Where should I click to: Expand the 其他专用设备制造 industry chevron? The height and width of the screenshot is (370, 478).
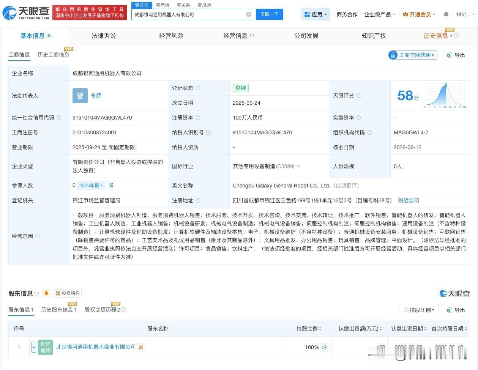point(298,166)
